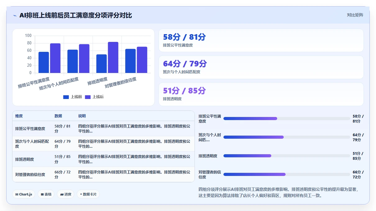Click the 上线前 bar for 班次与个人时间匹配度
The width and height of the screenshot is (376, 211).
click(x=72, y=61)
